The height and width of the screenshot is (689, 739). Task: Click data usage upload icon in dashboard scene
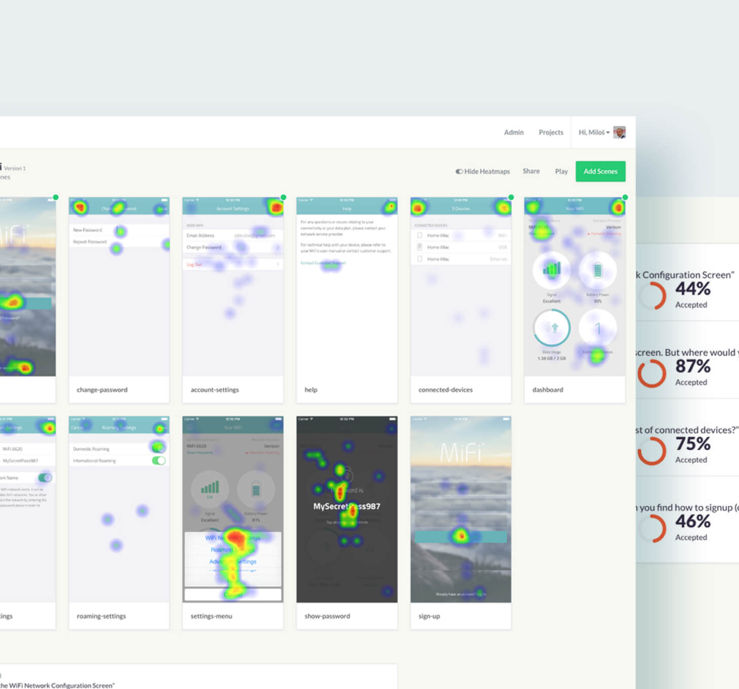[x=554, y=328]
